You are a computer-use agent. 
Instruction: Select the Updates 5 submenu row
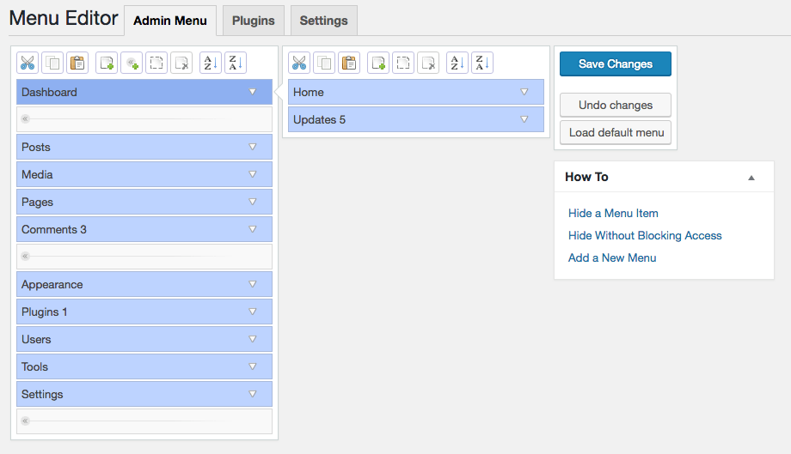(x=416, y=119)
